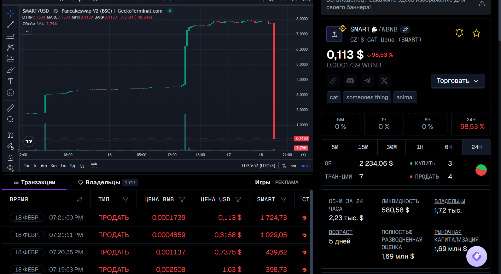Toggle logarithmic scale 'лог'
Viewport: 501px width, 274px height.
pos(294,166)
